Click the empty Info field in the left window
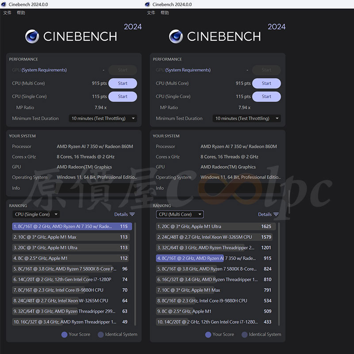 [97, 188]
